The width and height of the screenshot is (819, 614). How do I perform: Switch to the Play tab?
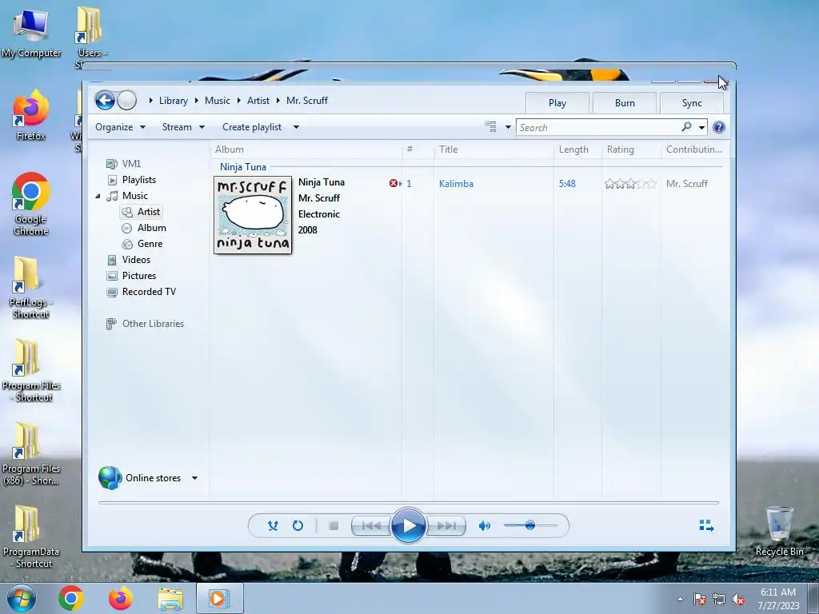tap(557, 103)
